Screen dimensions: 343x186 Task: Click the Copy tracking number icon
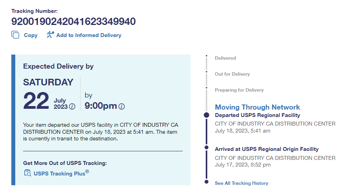pos(15,35)
